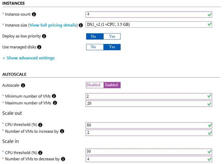Viewport: 224px width, 164px height.
Task: Click the info icon beside Instance count
Action: tap(34, 14)
